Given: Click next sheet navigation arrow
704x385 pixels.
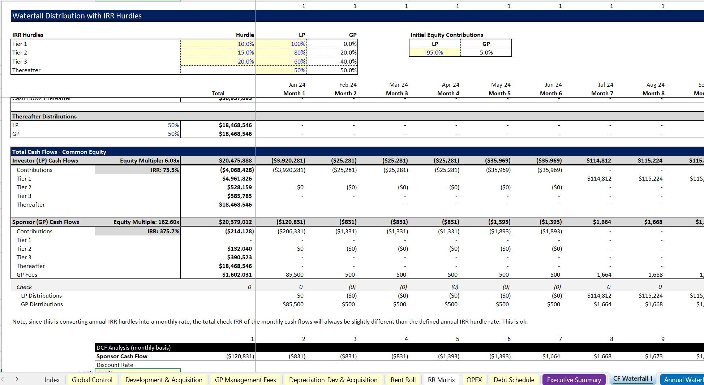Looking at the screenshot, I should point(17,379).
